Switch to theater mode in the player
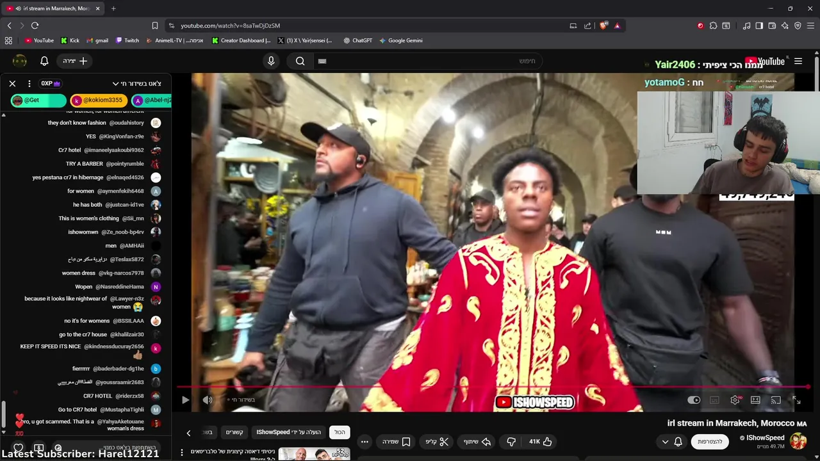Screen dimensions: 820x461 [x=755, y=400]
